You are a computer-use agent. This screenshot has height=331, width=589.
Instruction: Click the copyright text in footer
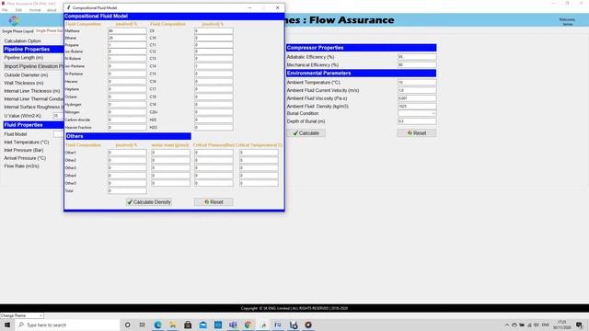pos(294,308)
